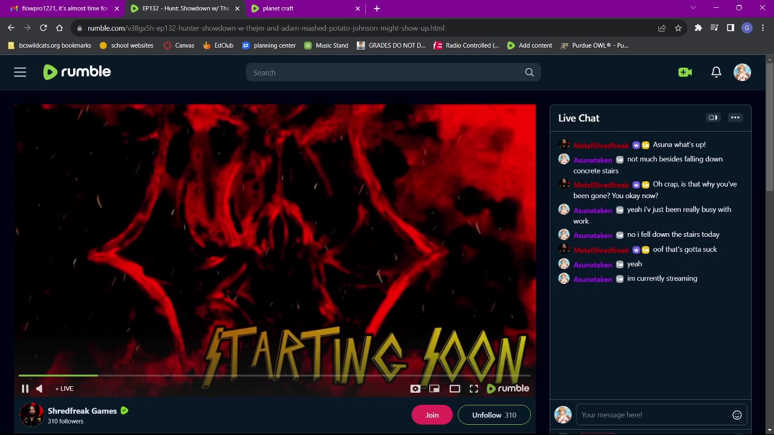Mute the video volume
Image resolution: width=774 pixels, height=435 pixels.
pyautogui.click(x=39, y=388)
